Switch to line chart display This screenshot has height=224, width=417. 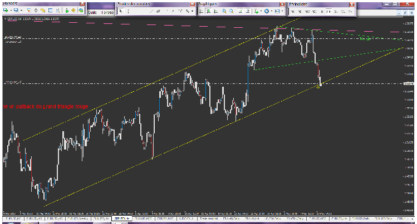point(215,11)
